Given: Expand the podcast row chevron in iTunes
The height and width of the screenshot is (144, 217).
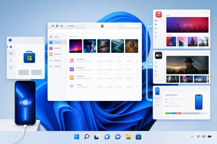Looking at the screenshot, I should (138, 69).
